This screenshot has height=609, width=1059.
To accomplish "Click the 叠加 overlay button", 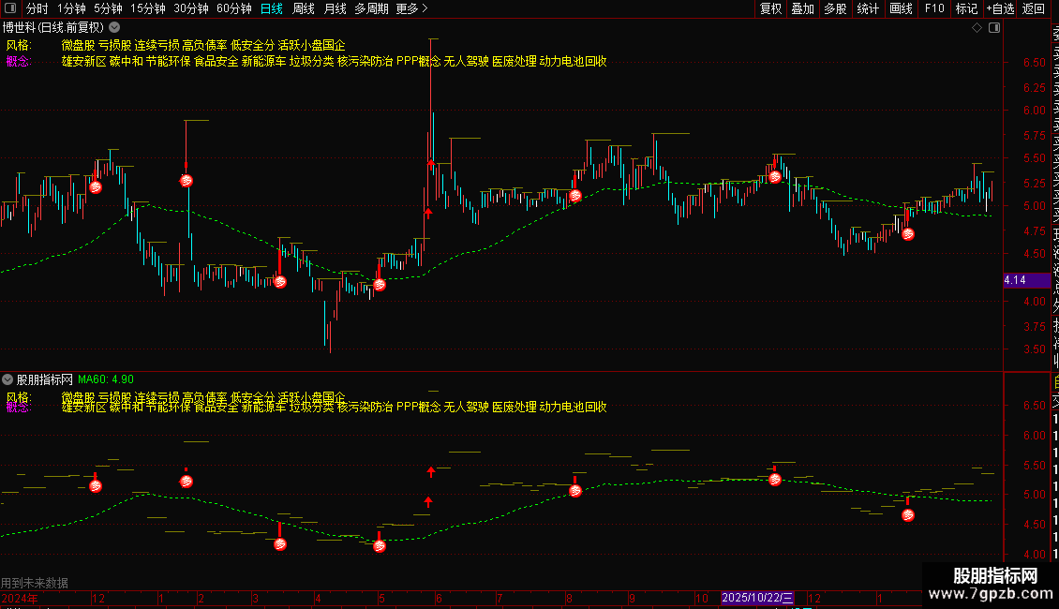I will pyautogui.click(x=802, y=8).
